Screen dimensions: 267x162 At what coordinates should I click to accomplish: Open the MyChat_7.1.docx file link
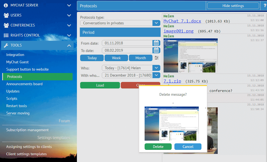182,21
